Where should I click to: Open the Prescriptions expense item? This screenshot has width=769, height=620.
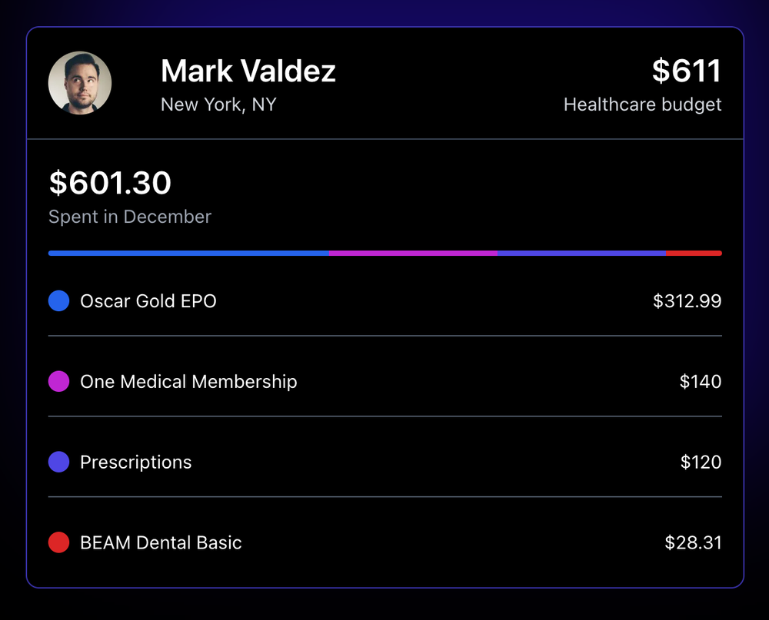pos(385,463)
